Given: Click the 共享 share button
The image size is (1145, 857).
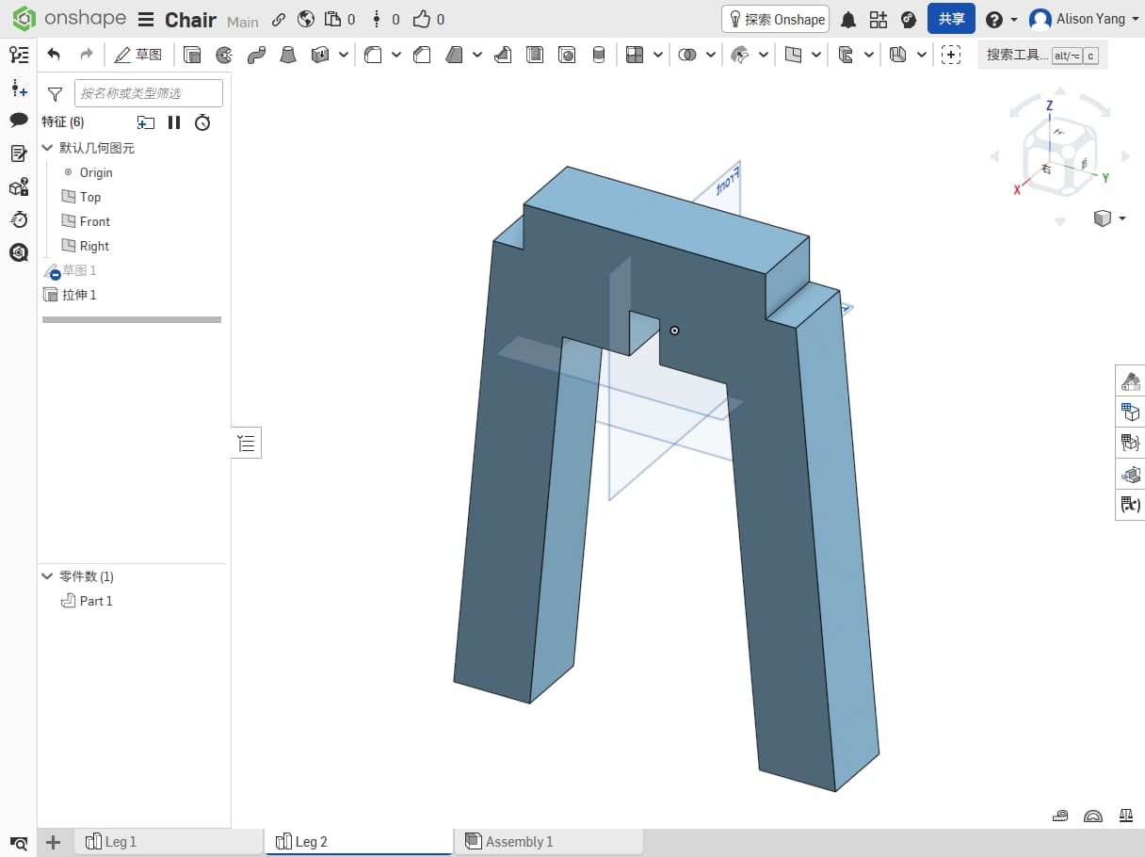Looking at the screenshot, I should tap(951, 20).
